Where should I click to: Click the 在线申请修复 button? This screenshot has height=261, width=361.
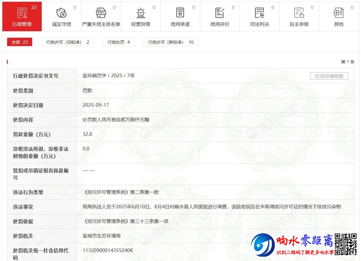pyautogui.click(x=329, y=76)
